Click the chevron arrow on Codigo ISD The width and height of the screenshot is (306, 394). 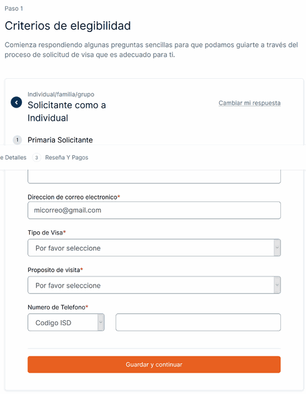pyautogui.click(x=101, y=322)
